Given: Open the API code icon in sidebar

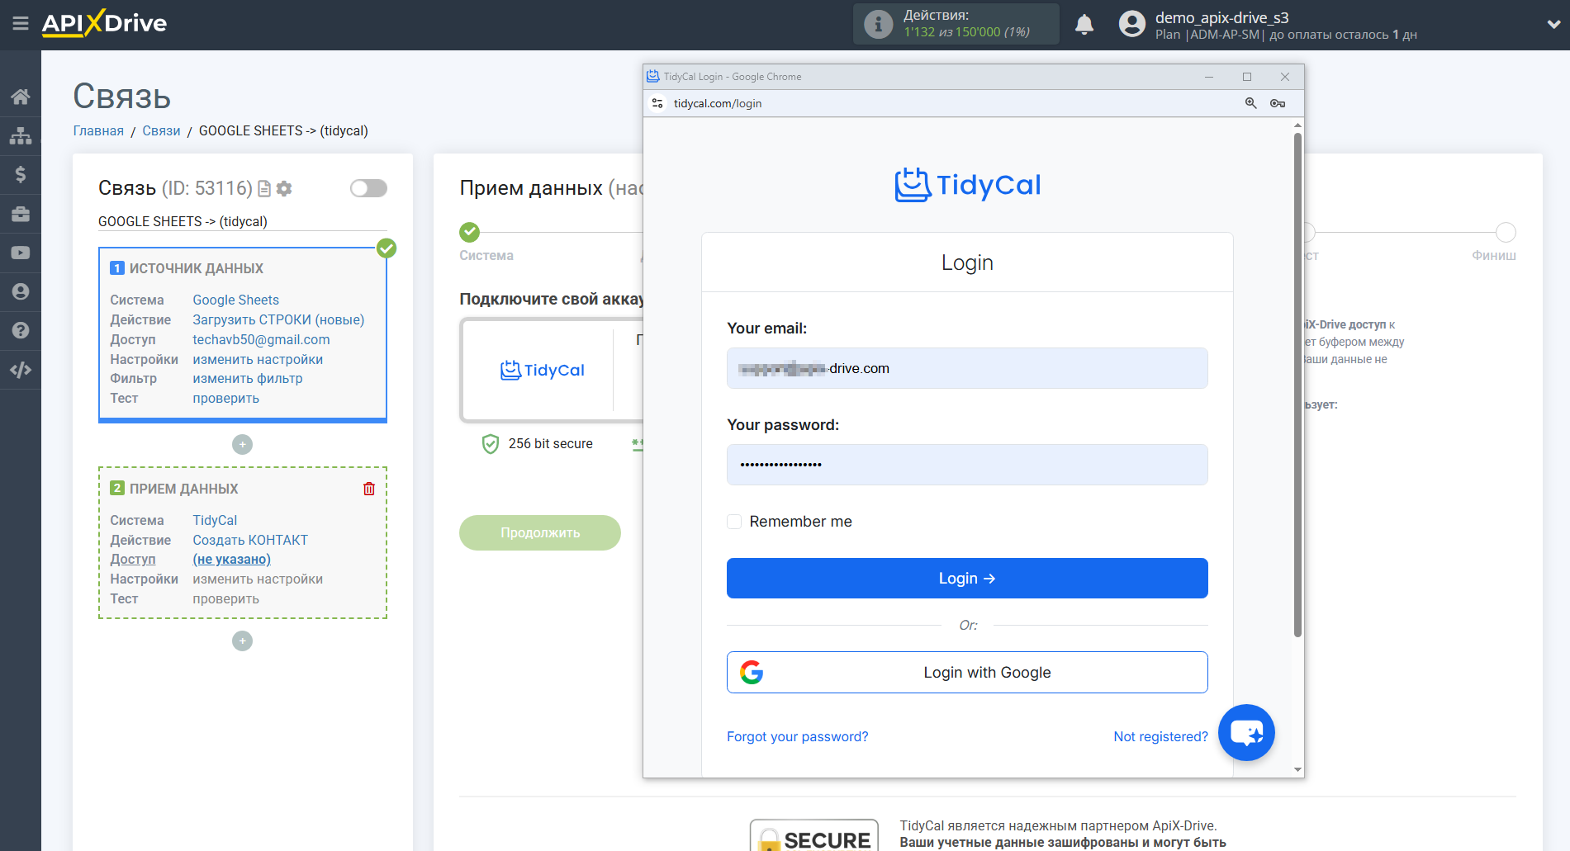Looking at the screenshot, I should tap(21, 369).
